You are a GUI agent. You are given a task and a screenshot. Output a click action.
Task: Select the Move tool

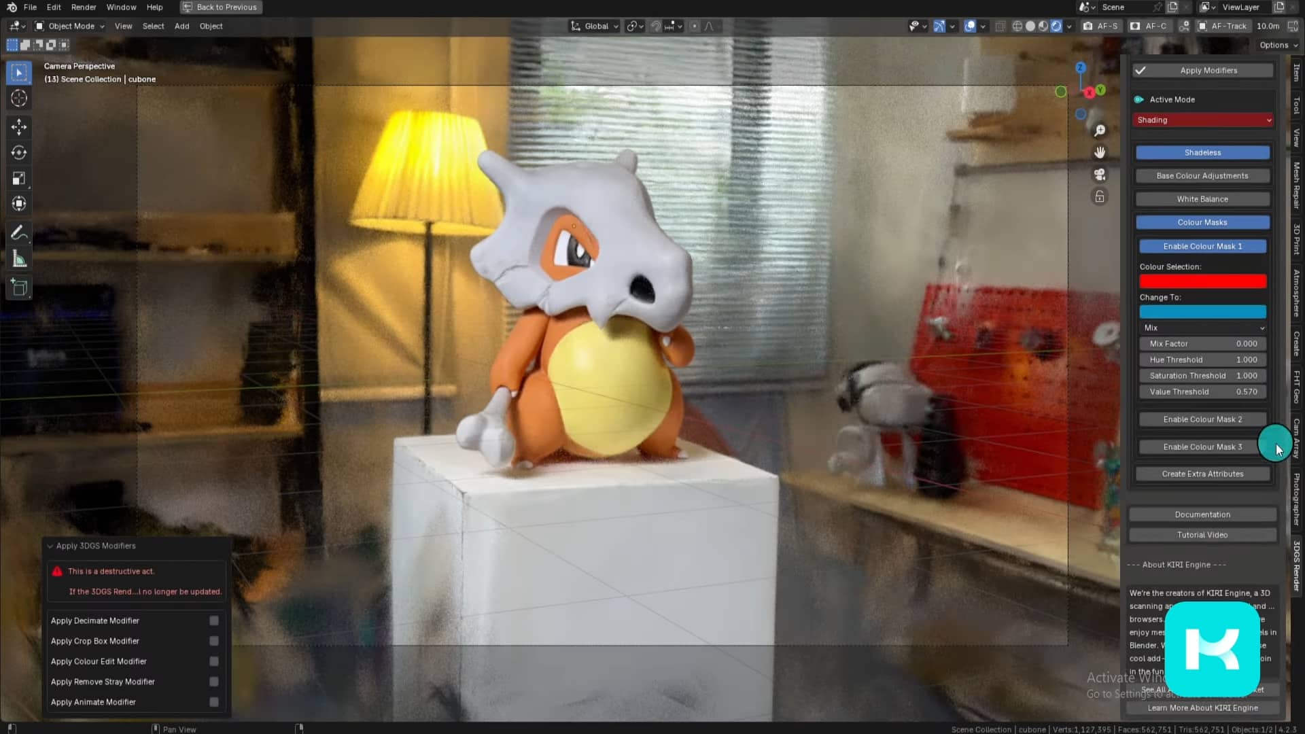tap(18, 126)
